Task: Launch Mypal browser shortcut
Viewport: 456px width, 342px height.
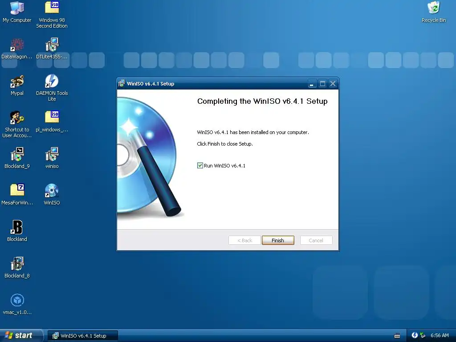Action: click(17, 85)
